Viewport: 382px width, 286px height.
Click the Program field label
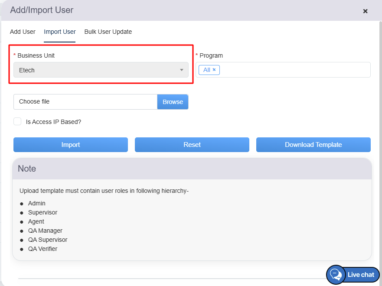pyautogui.click(x=211, y=55)
